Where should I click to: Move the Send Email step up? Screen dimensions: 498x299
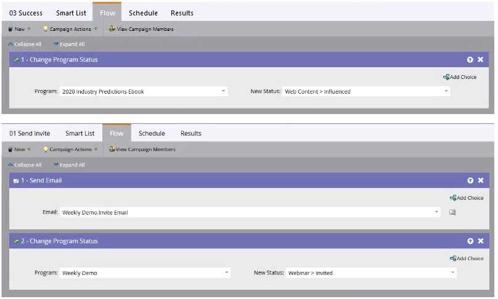pos(470,180)
